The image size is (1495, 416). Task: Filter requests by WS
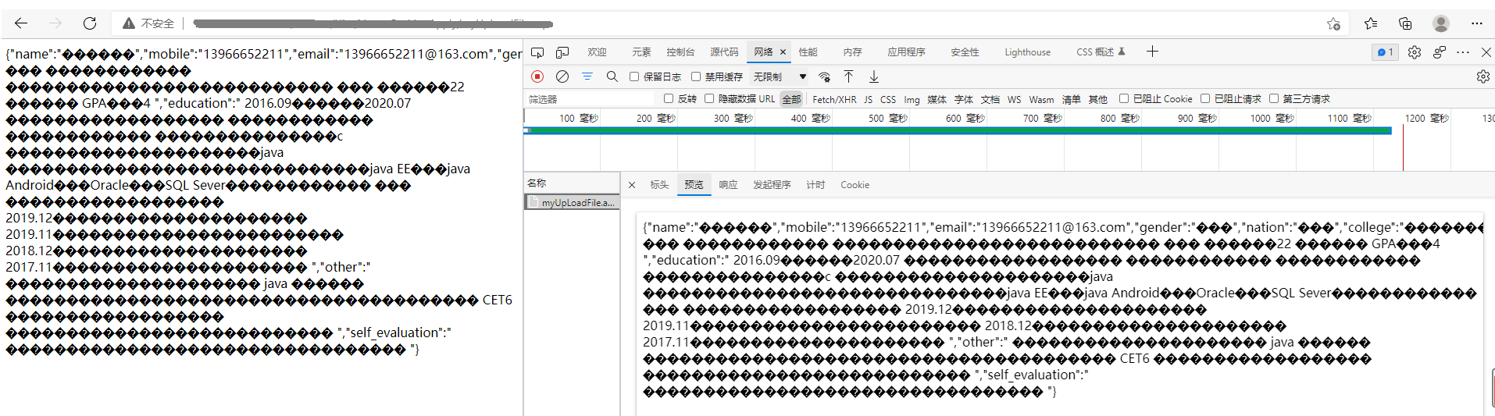(x=1014, y=99)
